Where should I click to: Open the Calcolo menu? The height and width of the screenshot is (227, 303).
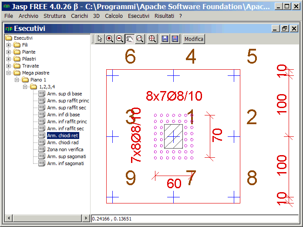point(114,16)
